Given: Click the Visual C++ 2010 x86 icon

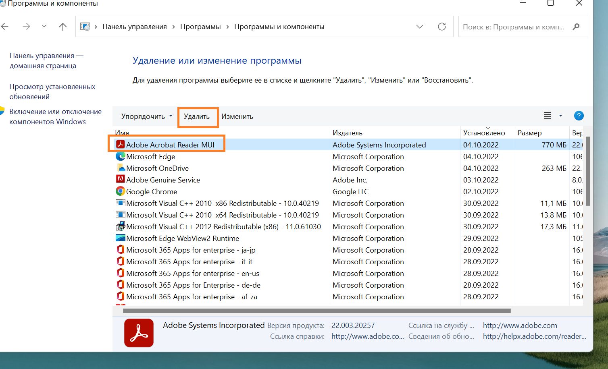Looking at the screenshot, I should (120, 203).
